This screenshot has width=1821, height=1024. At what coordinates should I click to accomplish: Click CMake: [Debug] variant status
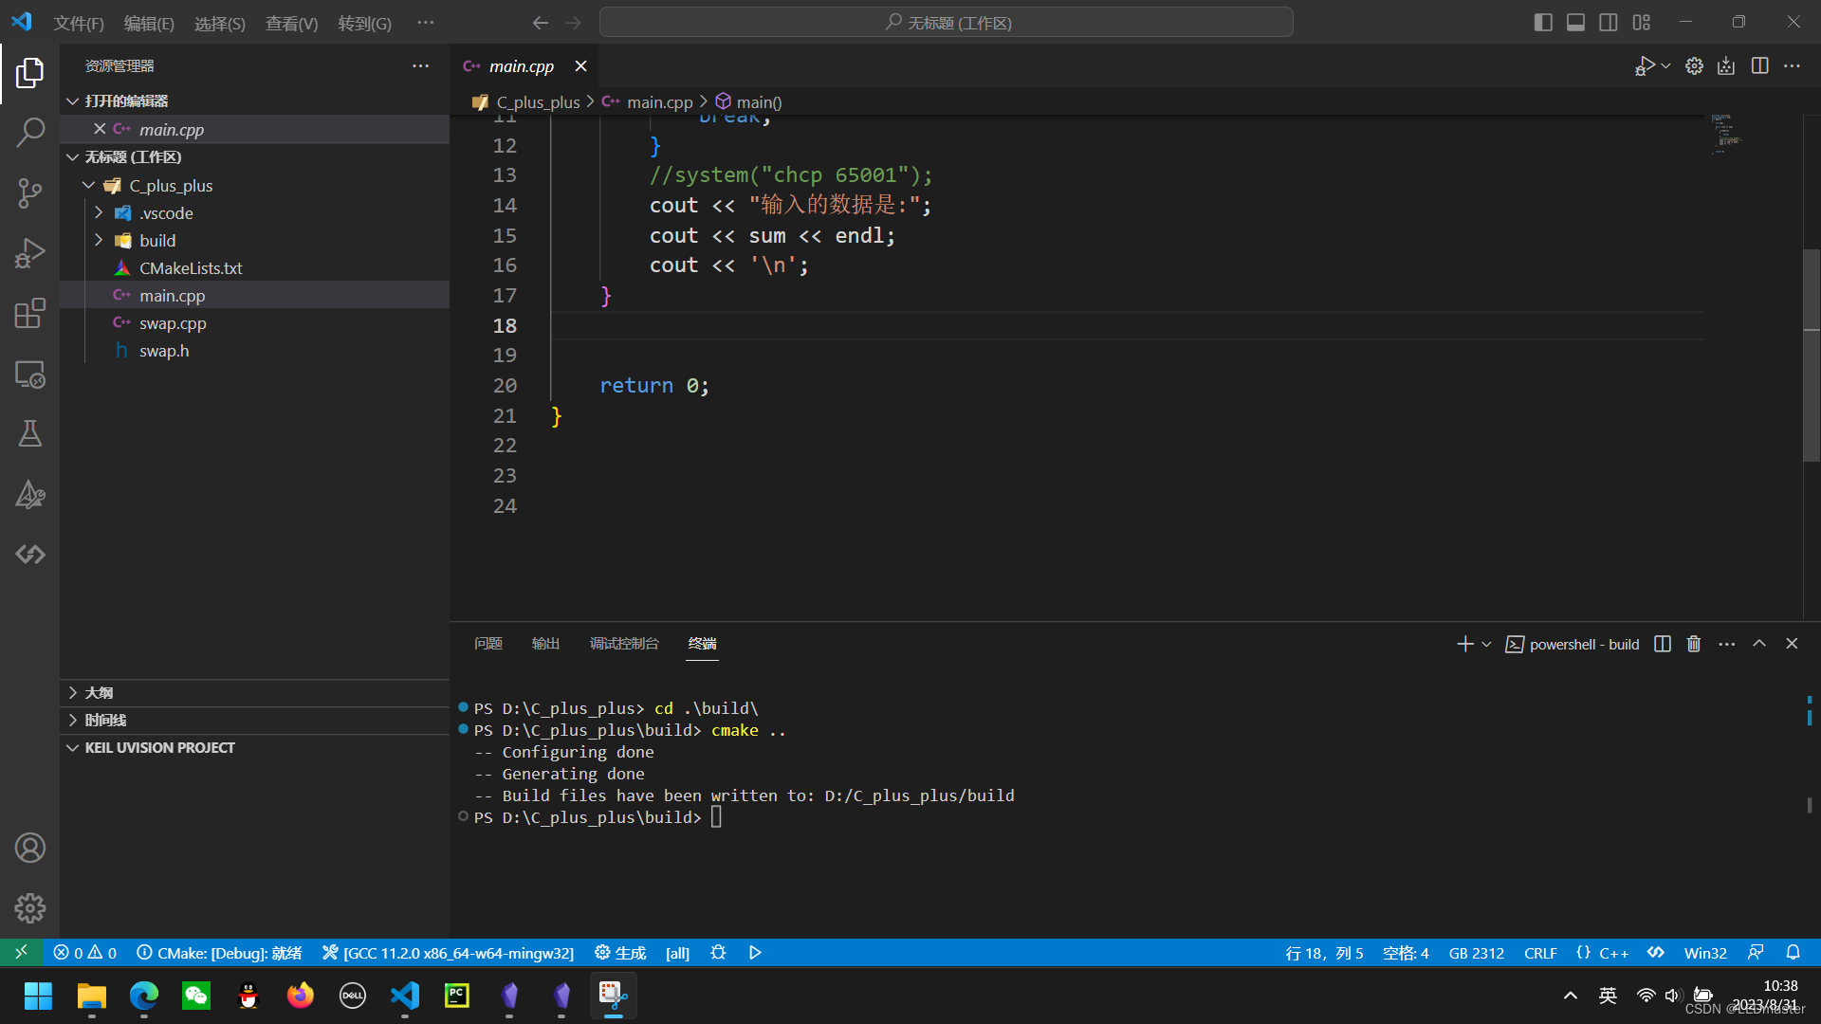219,953
